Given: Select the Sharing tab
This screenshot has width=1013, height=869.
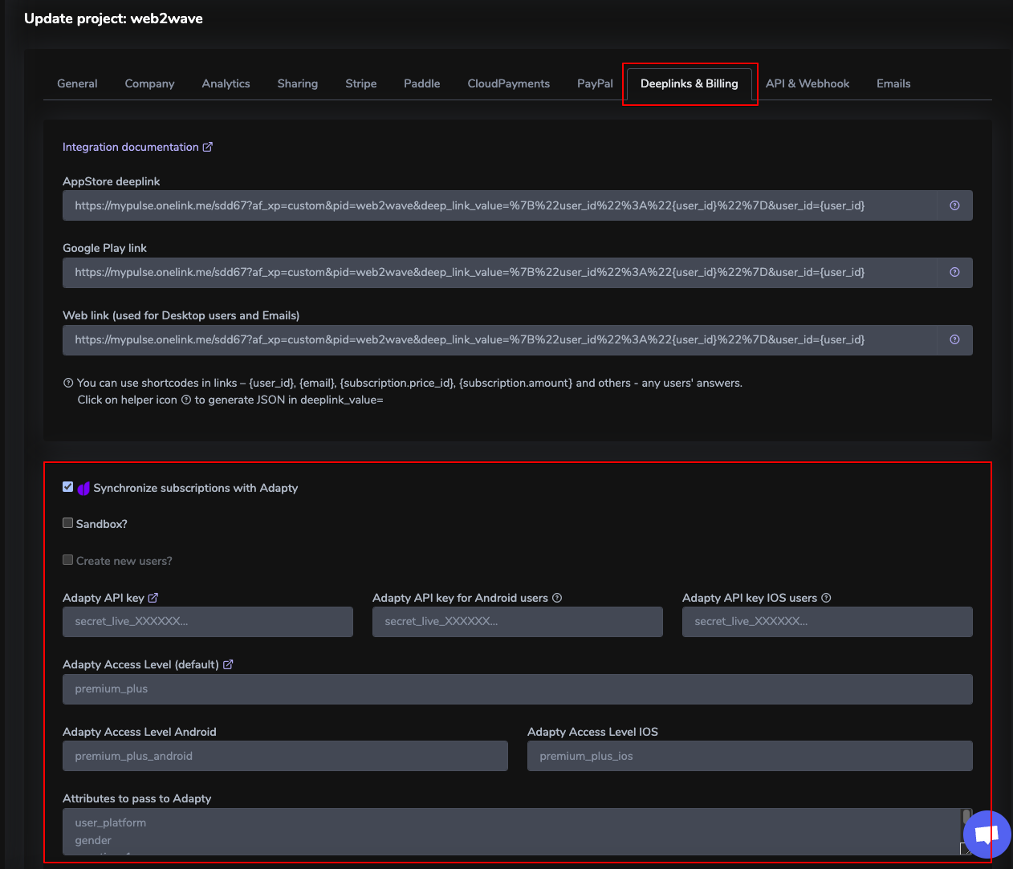Looking at the screenshot, I should 297,83.
